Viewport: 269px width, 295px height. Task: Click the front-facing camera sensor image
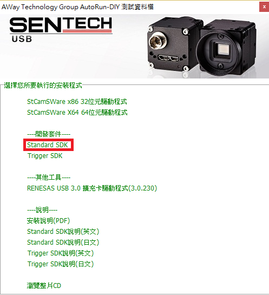(x=227, y=48)
